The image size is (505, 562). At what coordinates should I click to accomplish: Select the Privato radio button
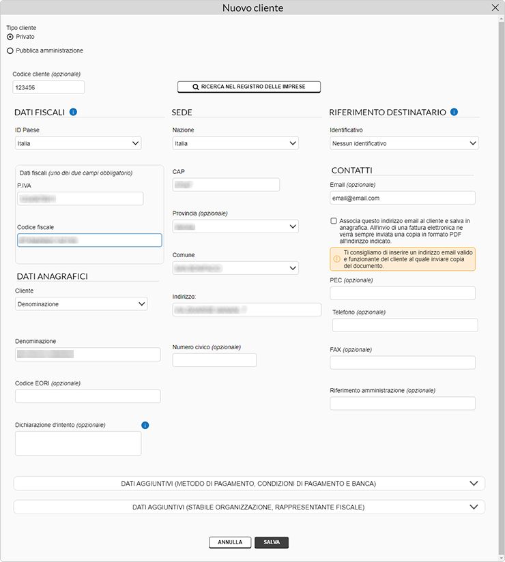pyautogui.click(x=10, y=37)
